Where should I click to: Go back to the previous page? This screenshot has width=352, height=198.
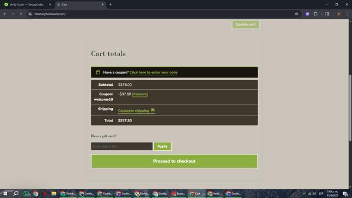click(5, 14)
